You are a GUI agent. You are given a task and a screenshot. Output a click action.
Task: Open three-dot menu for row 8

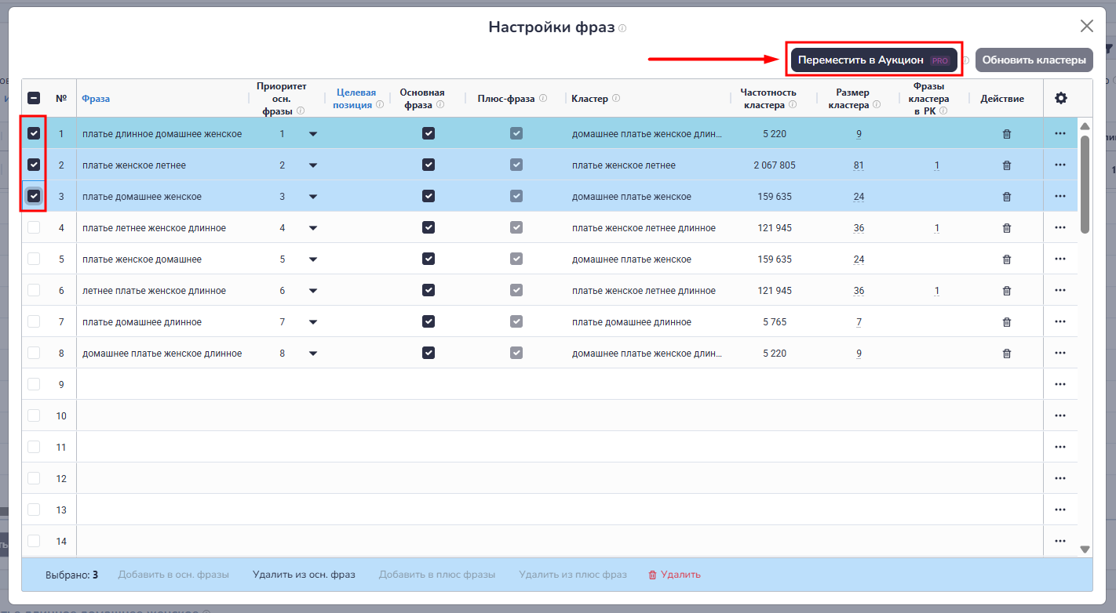[1060, 354]
